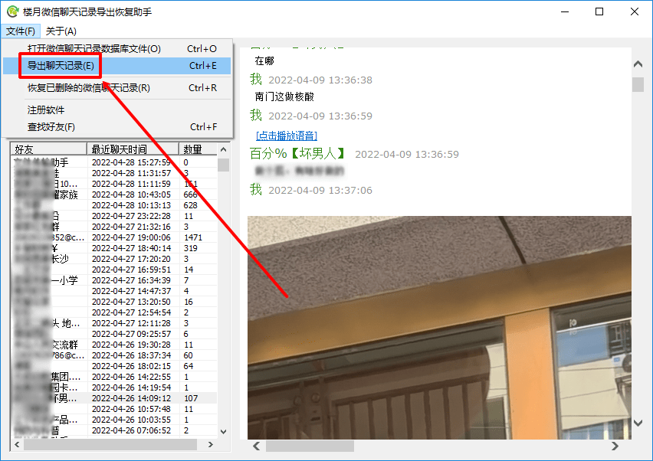Screen dimensions: 653x461
Task: Select 恢复已删除的微信聊天记录(R) menu entry
Action: coord(116,88)
